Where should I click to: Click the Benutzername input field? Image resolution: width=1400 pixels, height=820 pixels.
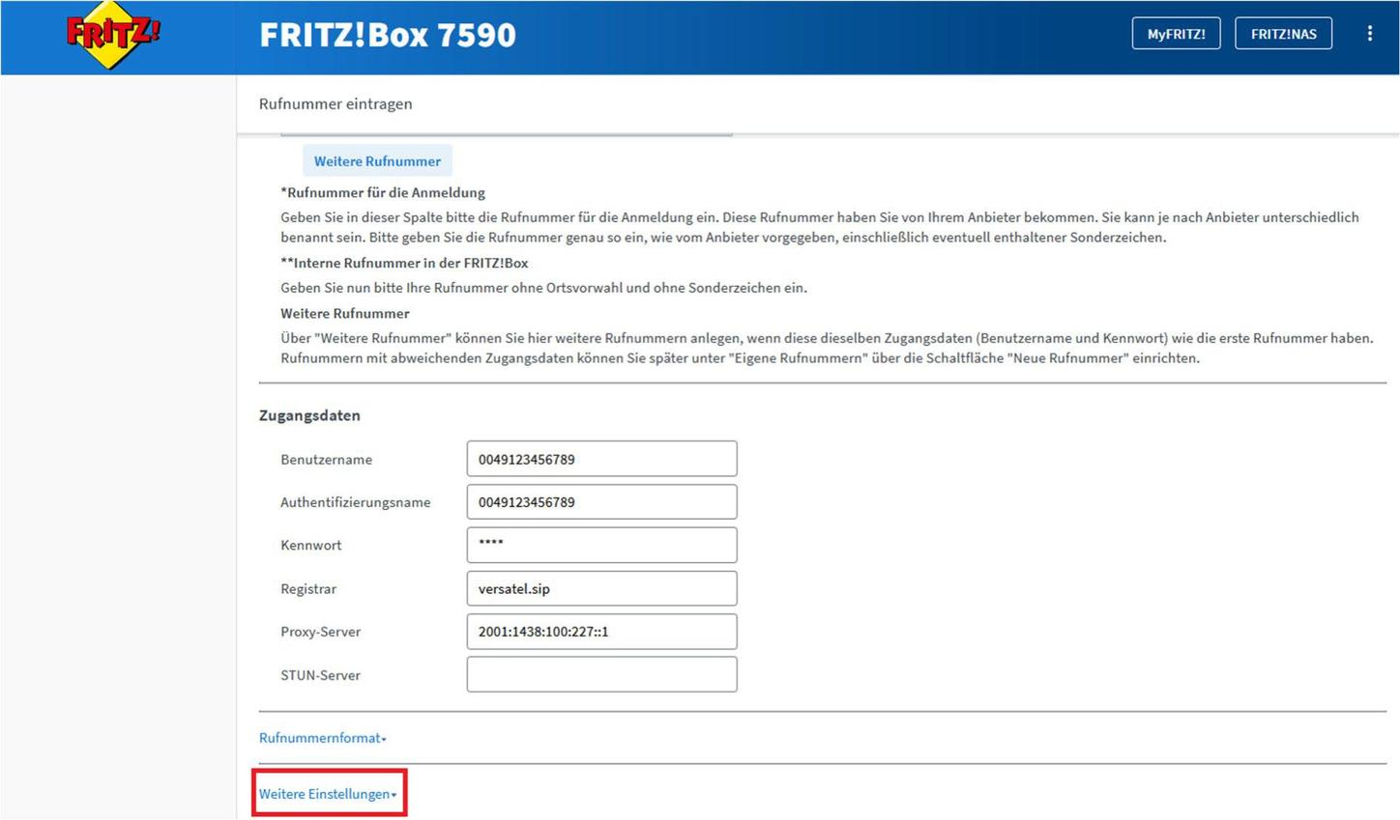pos(601,458)
